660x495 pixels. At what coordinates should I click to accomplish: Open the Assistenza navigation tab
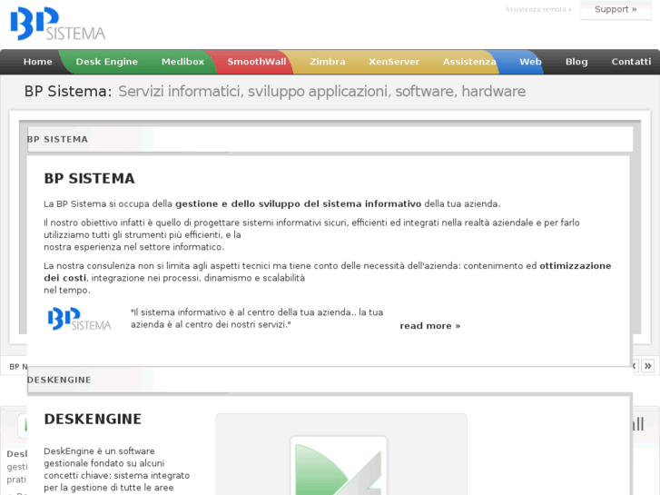469,62
